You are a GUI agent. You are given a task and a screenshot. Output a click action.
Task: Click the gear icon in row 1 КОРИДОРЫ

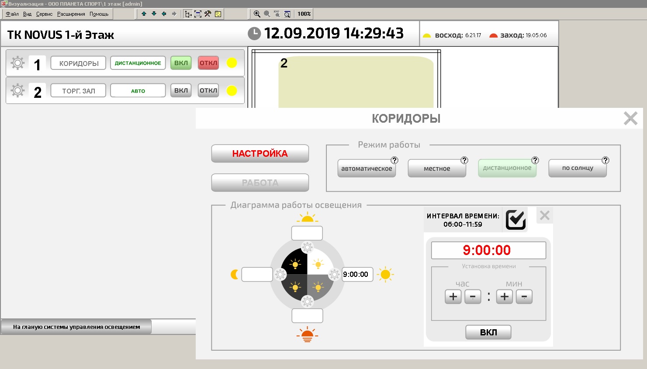click(17, 63)
